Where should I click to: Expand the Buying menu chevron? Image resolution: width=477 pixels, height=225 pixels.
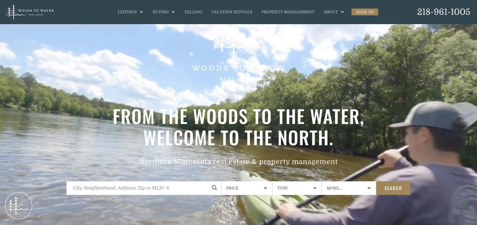pos(173,12)
